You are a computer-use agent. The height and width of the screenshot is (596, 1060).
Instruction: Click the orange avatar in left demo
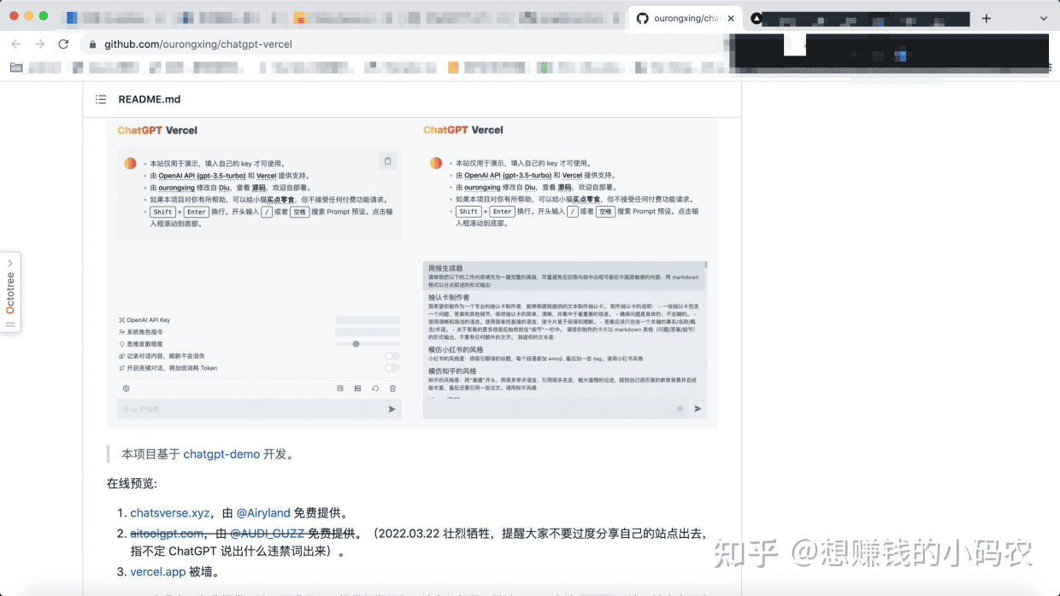130,163
